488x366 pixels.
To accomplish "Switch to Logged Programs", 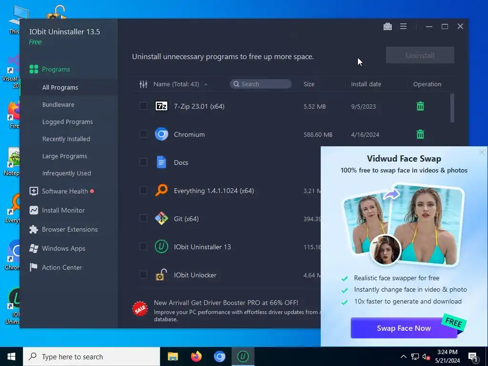I will tap(68, 122).
